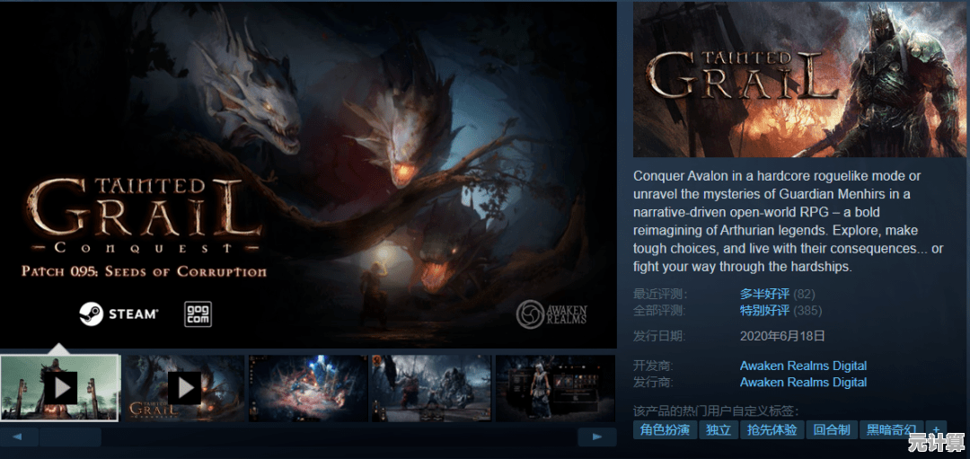Click the main trailer video area
This screenshot has height=459, width=970.
308,174
